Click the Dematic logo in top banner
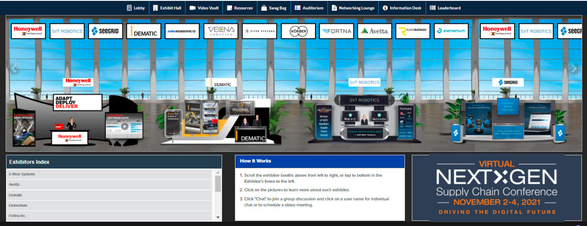Screen dimensions: 587x226 click(x=144, y=31)
